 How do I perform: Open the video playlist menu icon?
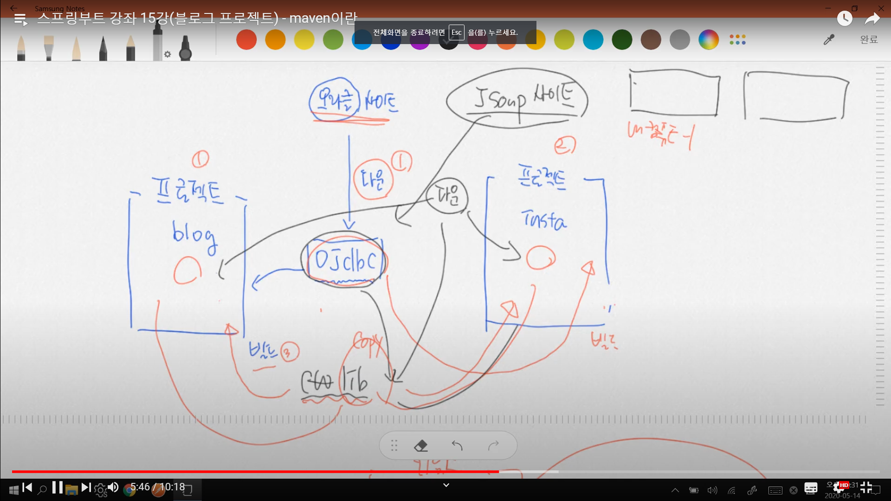click(x=20, y=19)
